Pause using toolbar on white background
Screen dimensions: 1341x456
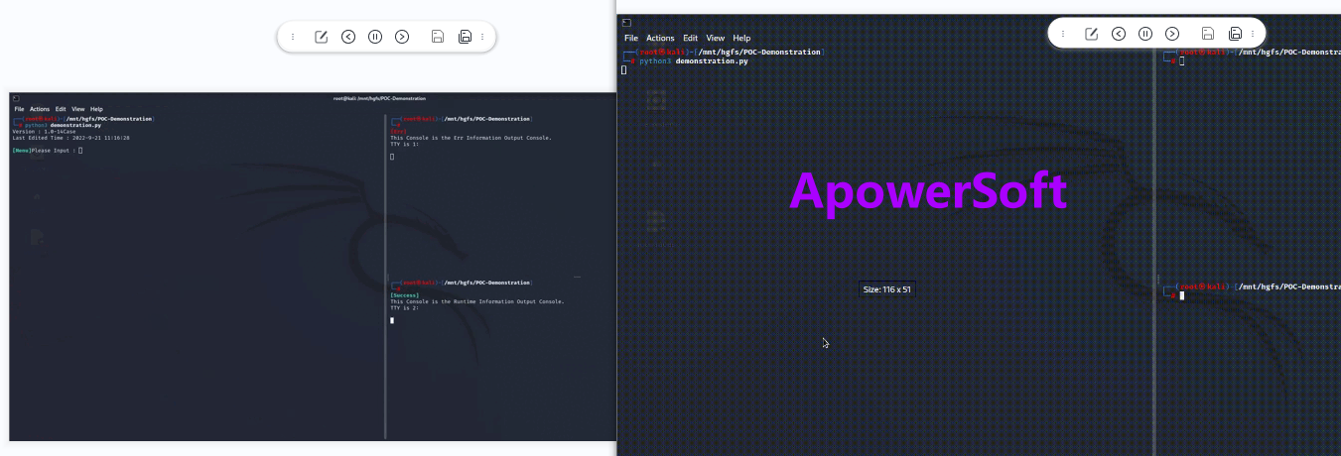375,37
